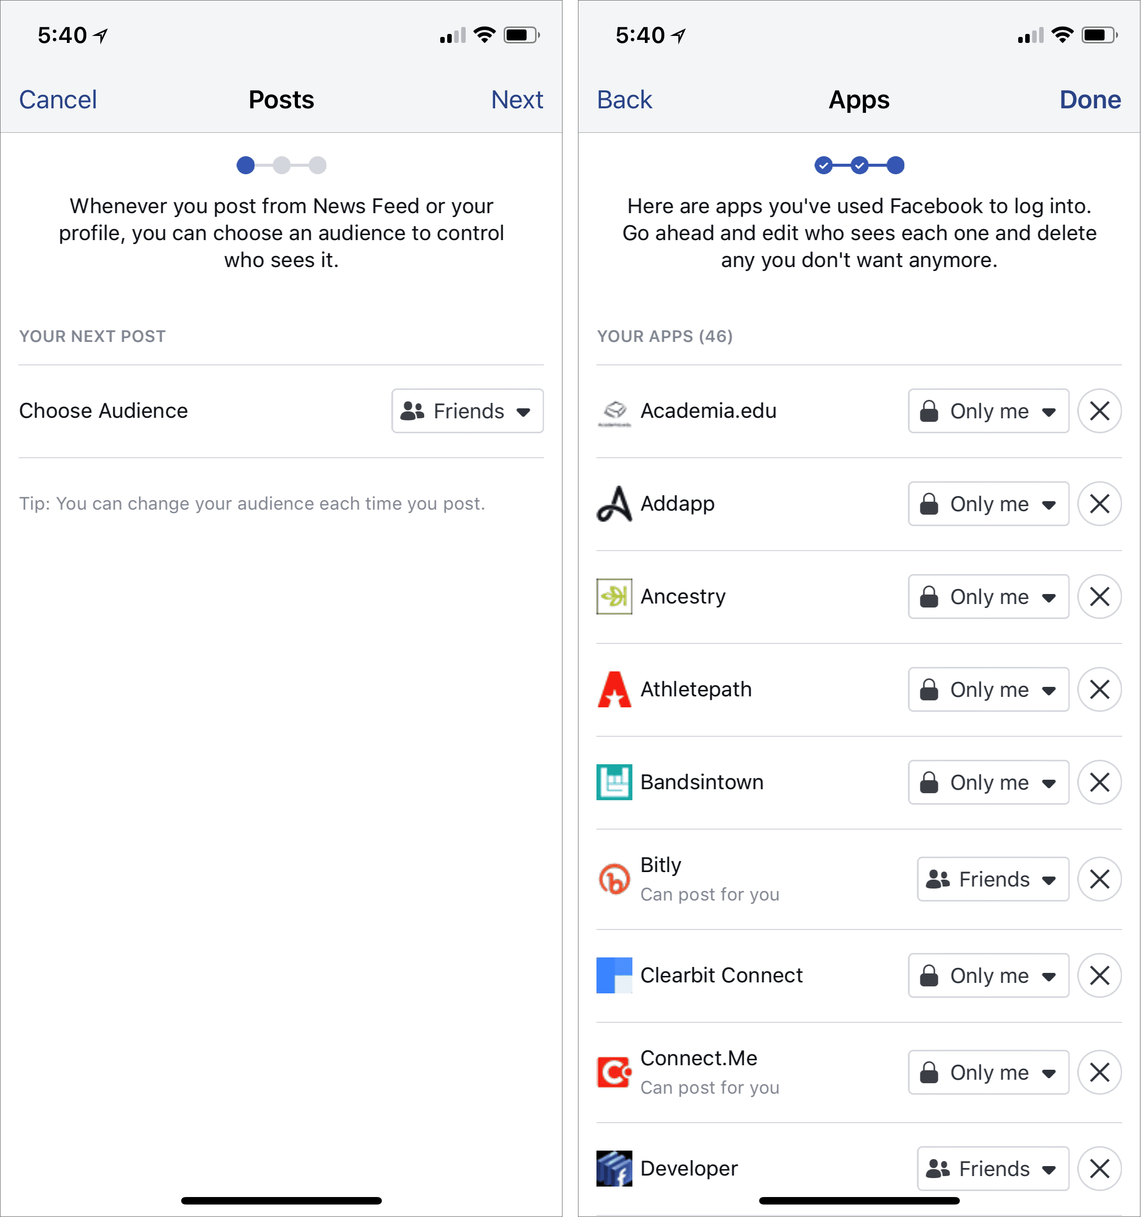This screenshot has width=1141, height=1217.
Task: Click the Bandsintown app icon
Action: (x=614, y=782)
